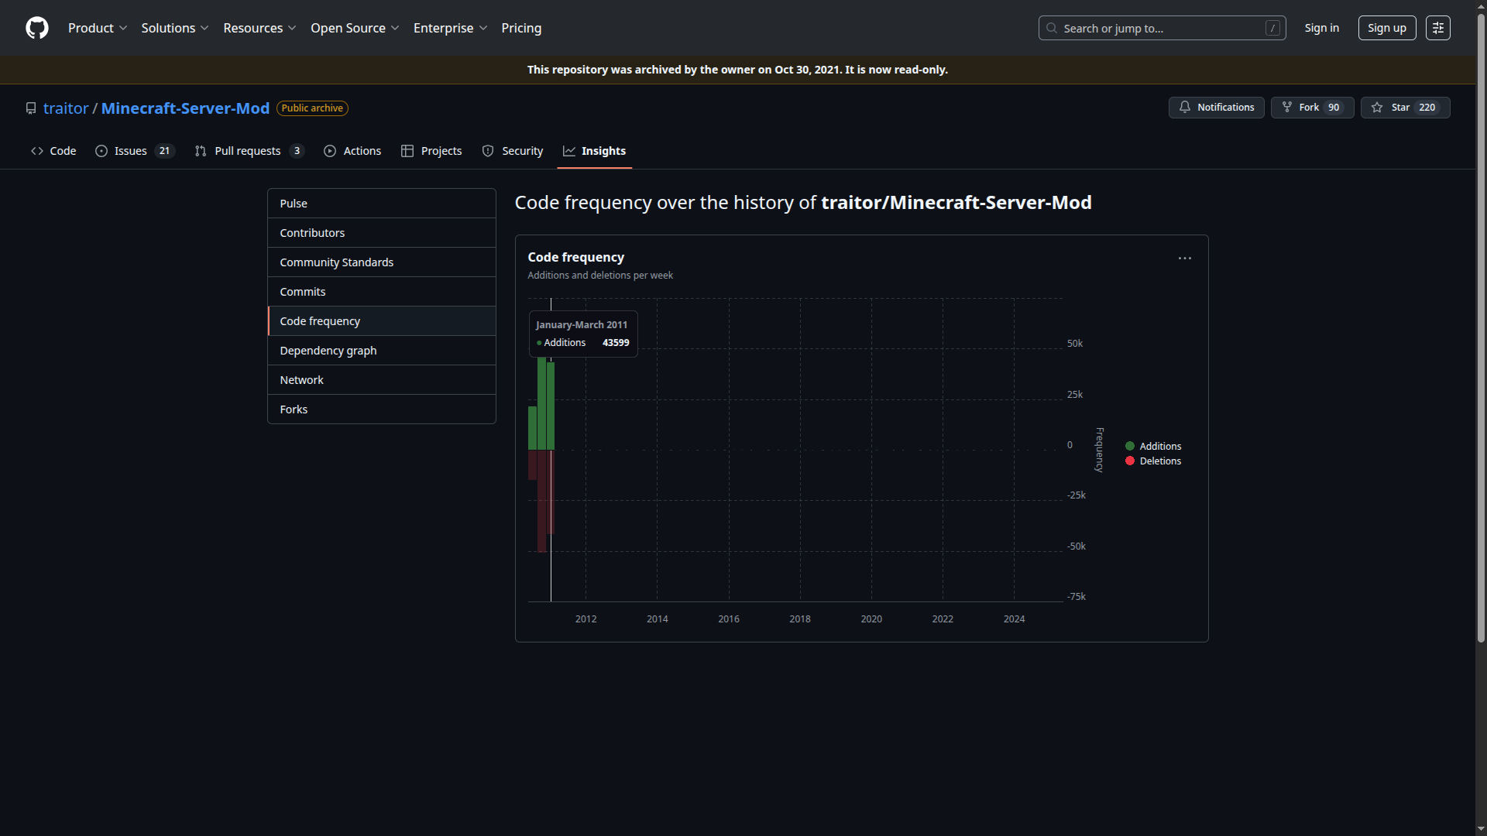Click the bell icon in Notifications

1185,108
